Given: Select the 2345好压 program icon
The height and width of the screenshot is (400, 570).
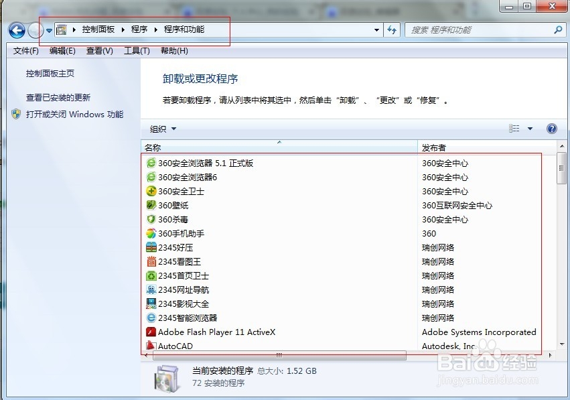Looking at the screenshot, I should pyautogui.click(x=151, y=247).
